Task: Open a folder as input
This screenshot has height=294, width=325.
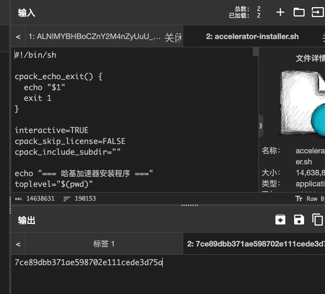Action: [x=299, y=12]
